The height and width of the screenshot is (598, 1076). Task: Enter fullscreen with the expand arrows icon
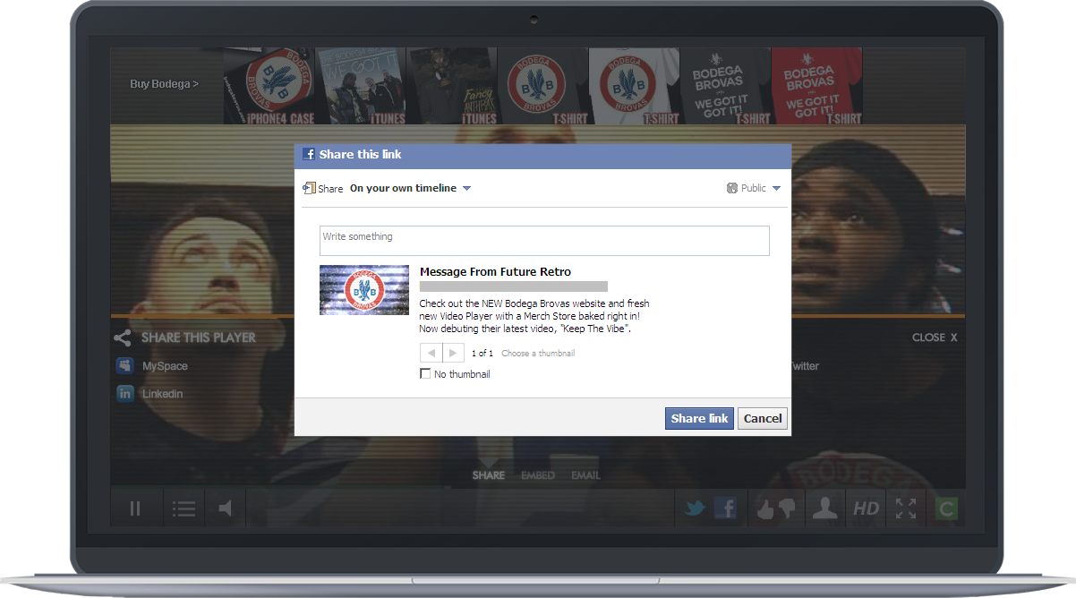pos(905,508)
